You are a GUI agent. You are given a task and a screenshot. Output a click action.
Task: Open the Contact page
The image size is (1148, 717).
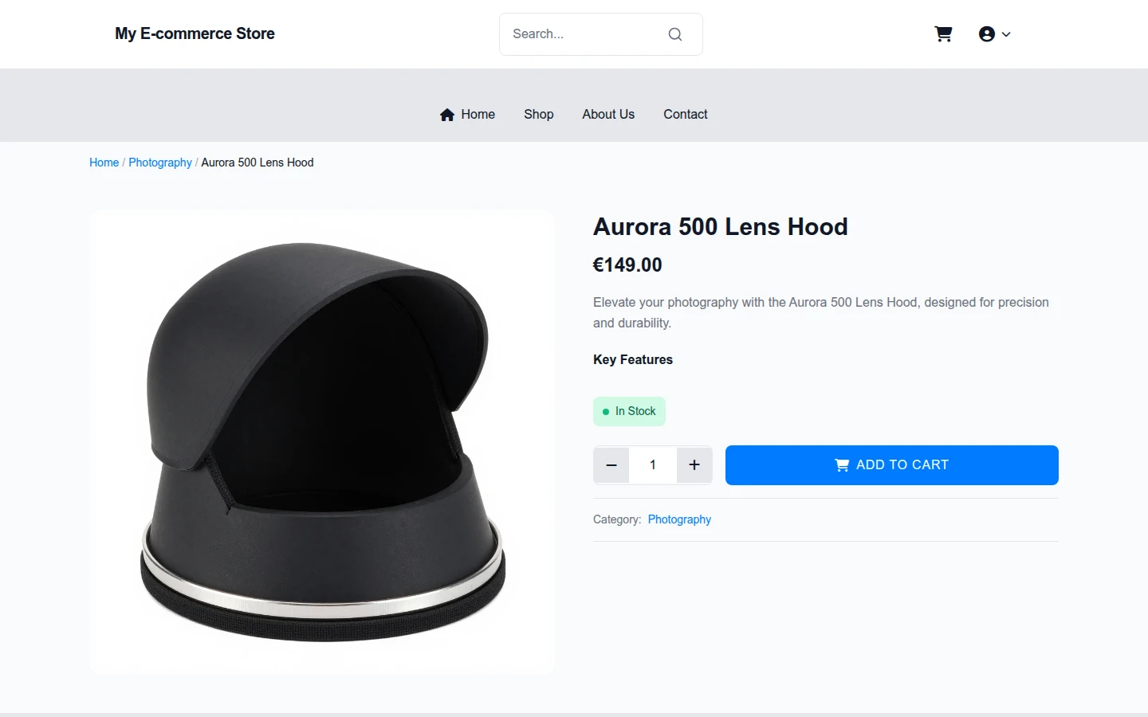pyautogui.click(x=686, y=114)
